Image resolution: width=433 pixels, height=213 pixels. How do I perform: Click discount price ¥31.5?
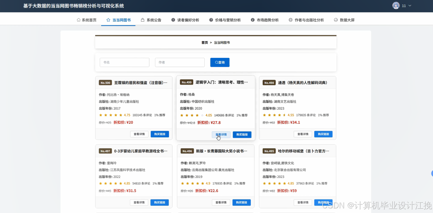tap(125, 191)
